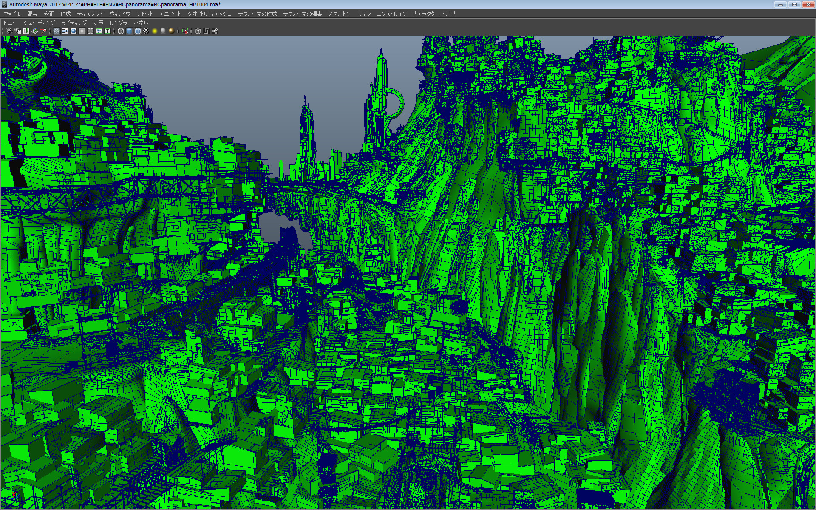Click the Use All Lights yellow sphere
Screen dimensions: 816x510
point(155,31)
